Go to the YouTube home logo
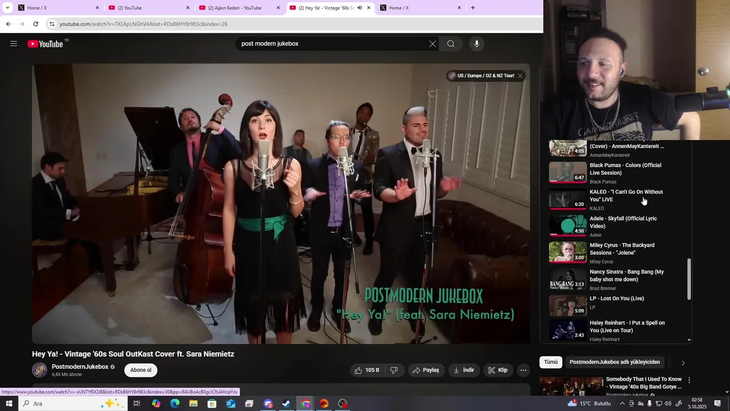The width and height of the screenshot is (730, 411). [45, 44]
